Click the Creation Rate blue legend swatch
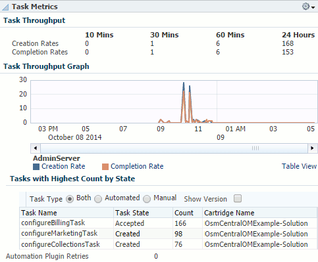 pos(36,167)
